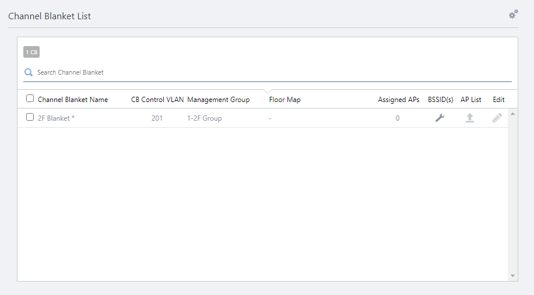Viewport: 534px width, 295px height.
Task: Sort by Assigned APs column
Action: pyautogui.click(x=399, y=100)
